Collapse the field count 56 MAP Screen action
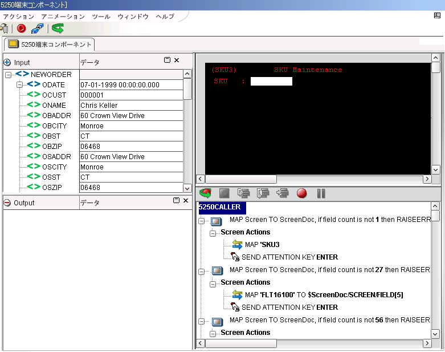The image size is (445, 352). [201, 322]
